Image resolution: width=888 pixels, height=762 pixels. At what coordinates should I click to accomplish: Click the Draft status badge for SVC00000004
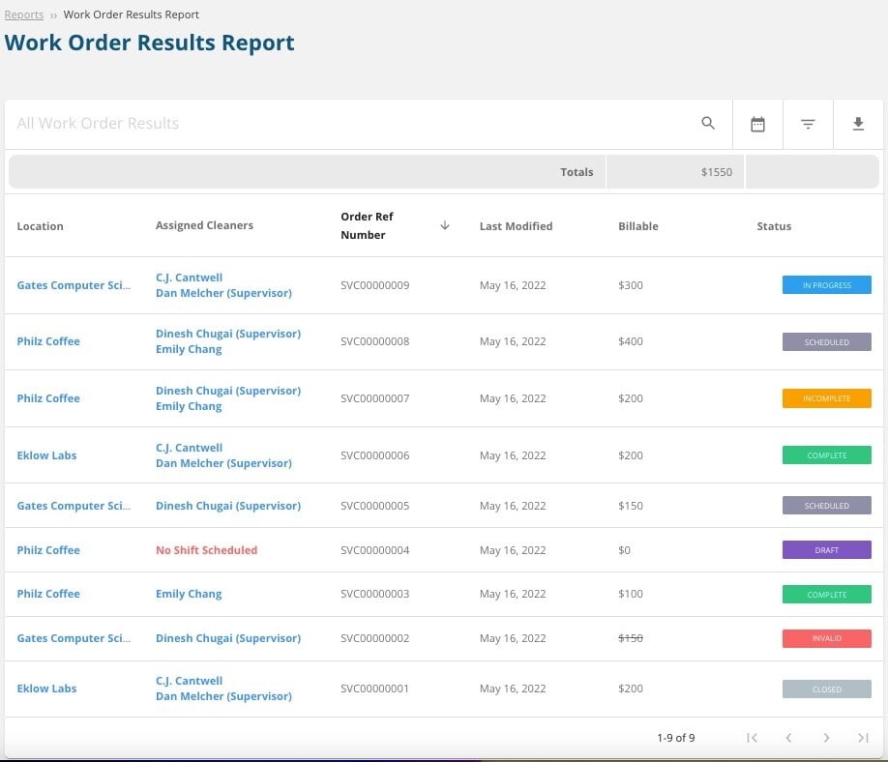(x=827, y=550)
